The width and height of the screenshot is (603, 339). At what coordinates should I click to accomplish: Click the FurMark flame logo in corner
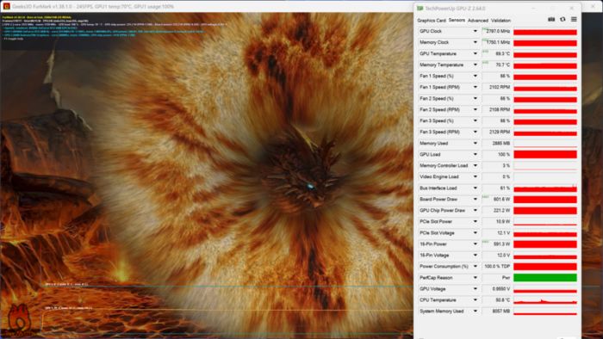click(x=18, y=318)
